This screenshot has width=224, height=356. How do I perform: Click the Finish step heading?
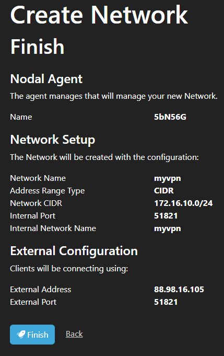pyautogui.click(x=37, y=47)
